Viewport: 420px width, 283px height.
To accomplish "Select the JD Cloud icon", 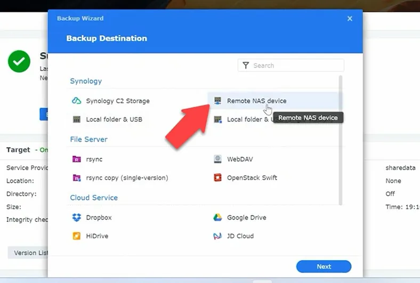I will click(217, 236).
